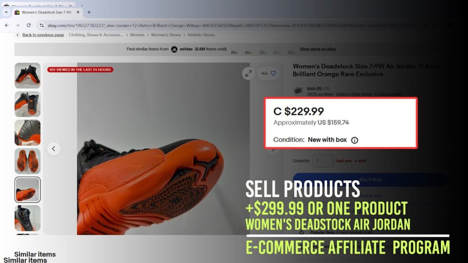
Task: Click the Quantity input field
Action: pos(323,161)
